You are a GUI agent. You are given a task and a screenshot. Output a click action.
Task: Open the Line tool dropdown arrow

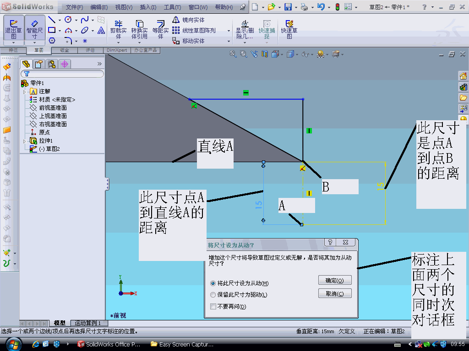60,20
